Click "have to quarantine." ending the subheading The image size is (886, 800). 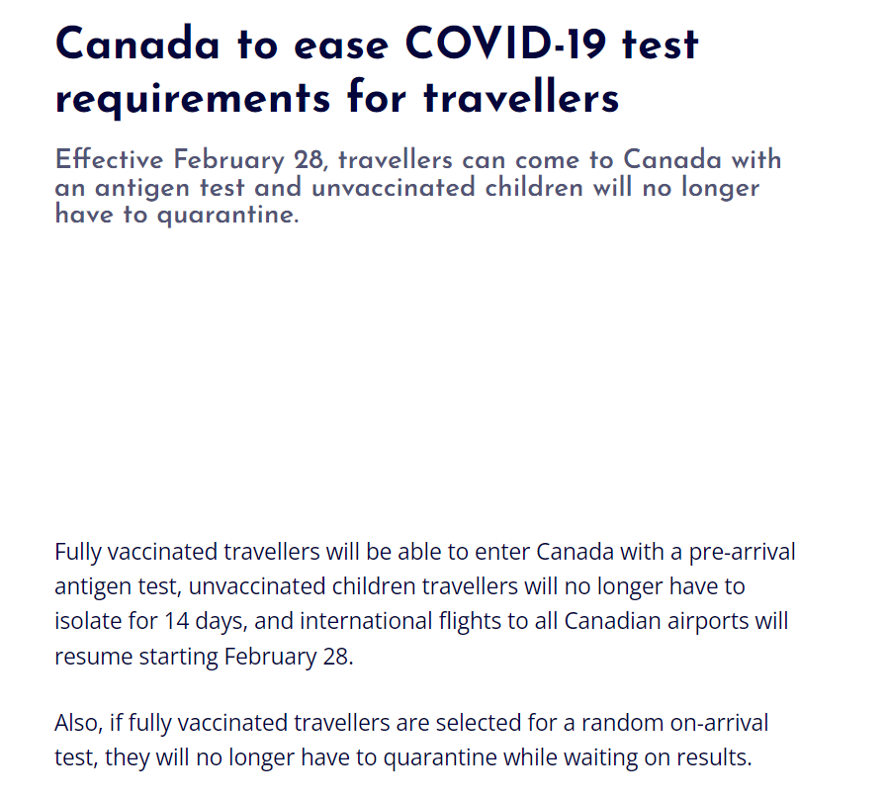(x=177, y=215)
